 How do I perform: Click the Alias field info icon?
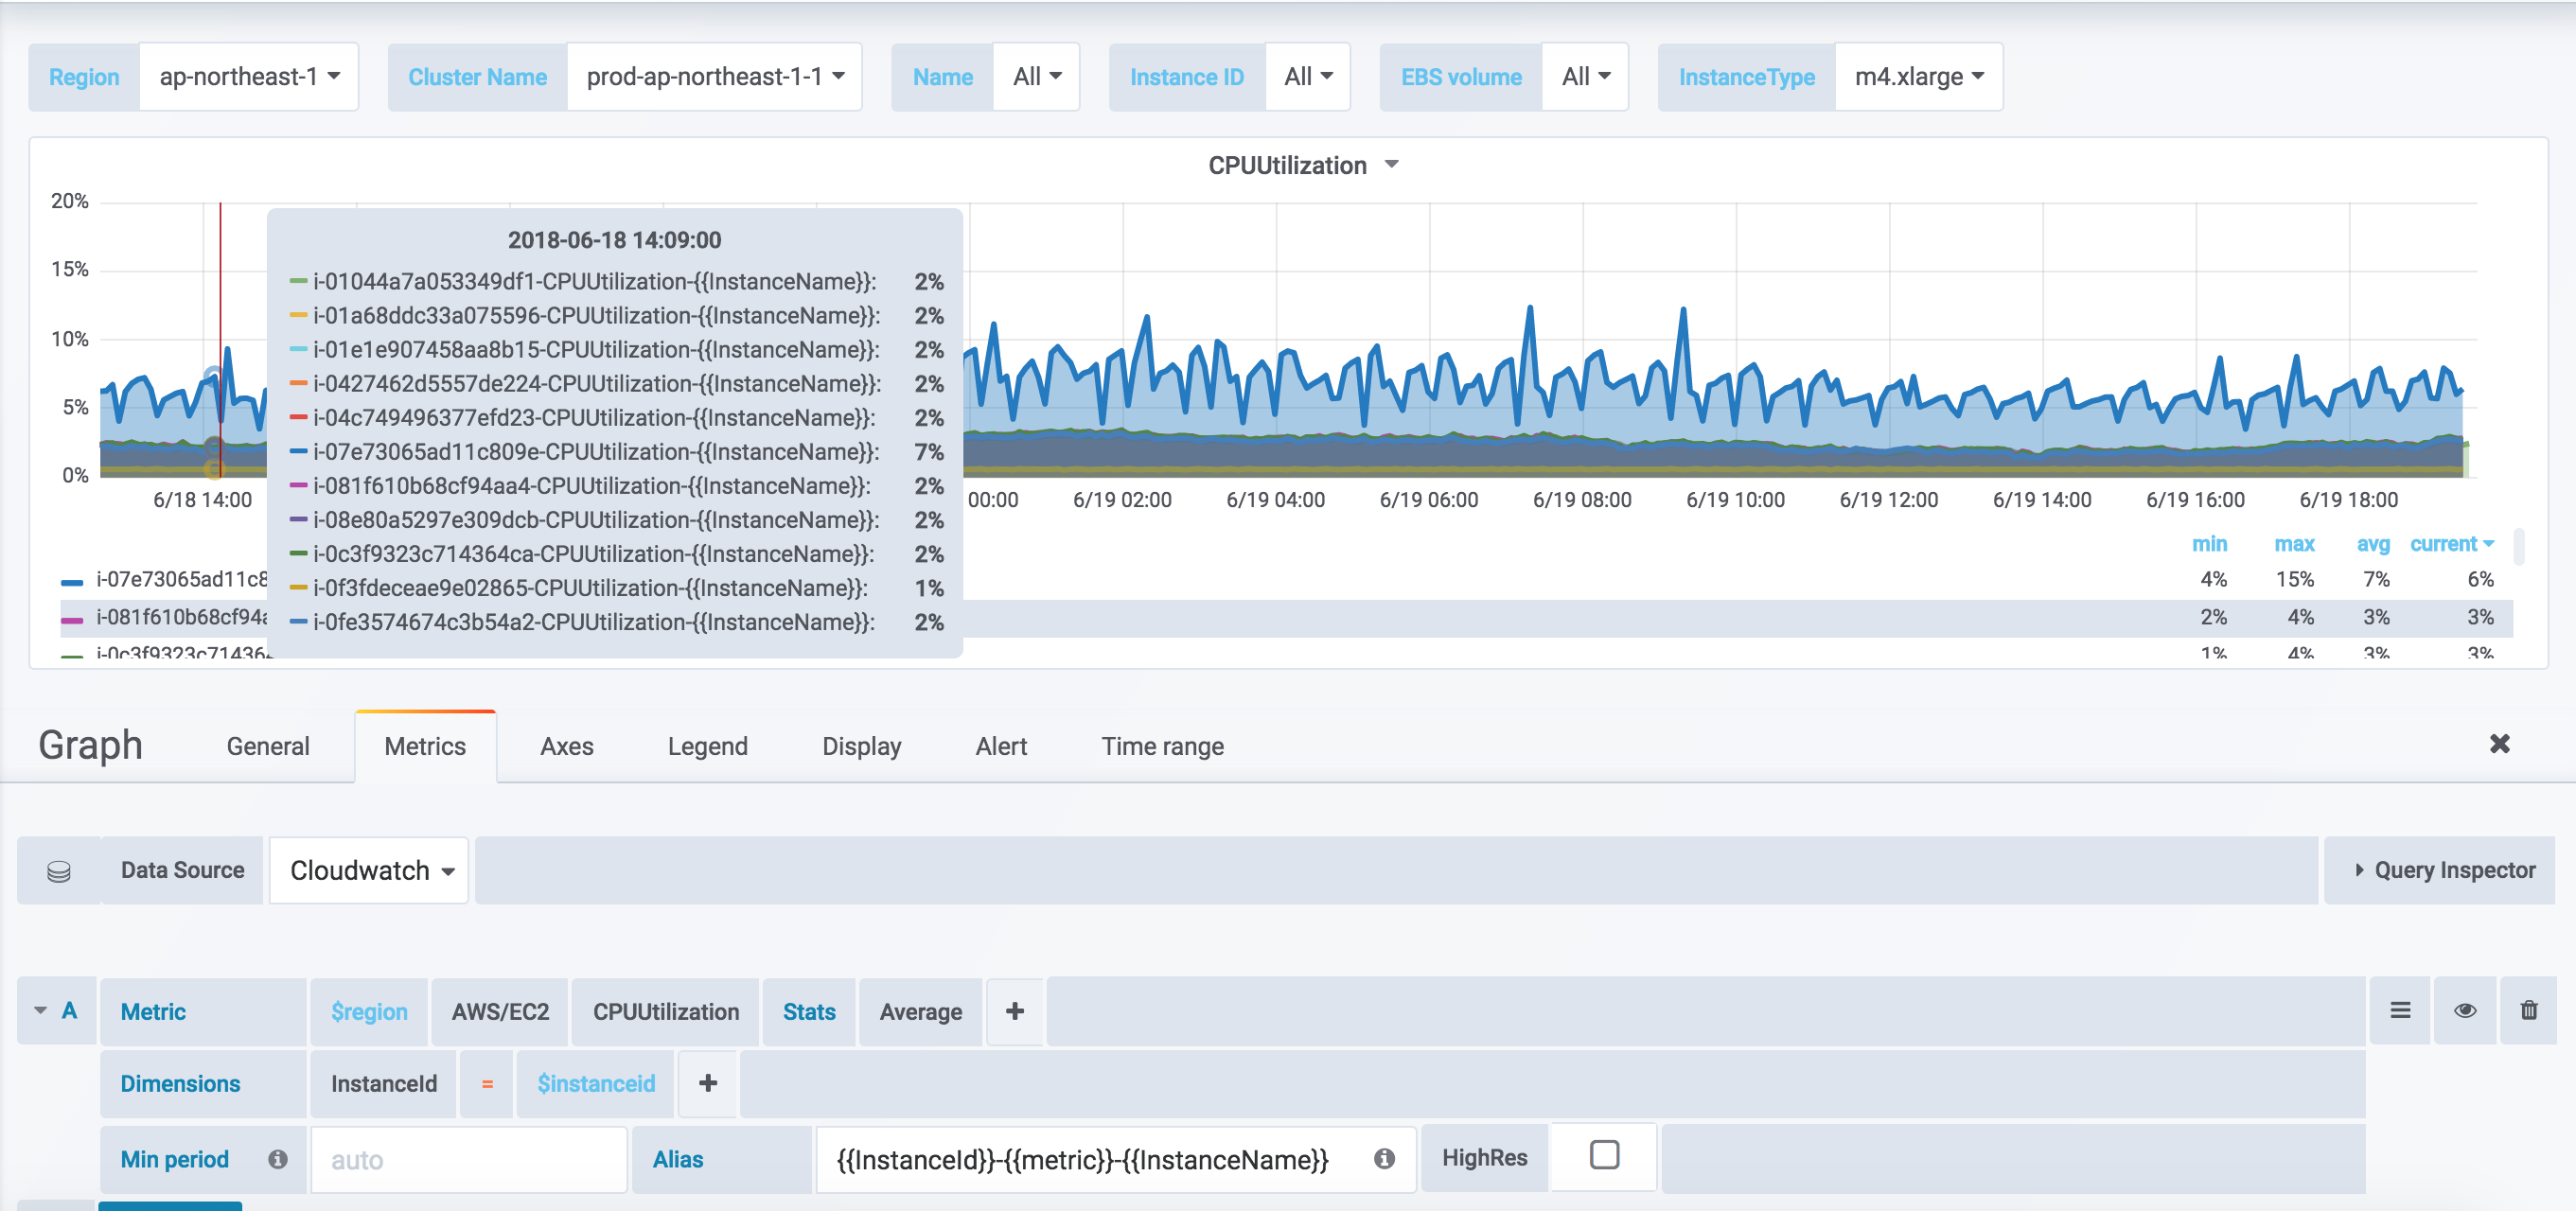[1384, 1158]
